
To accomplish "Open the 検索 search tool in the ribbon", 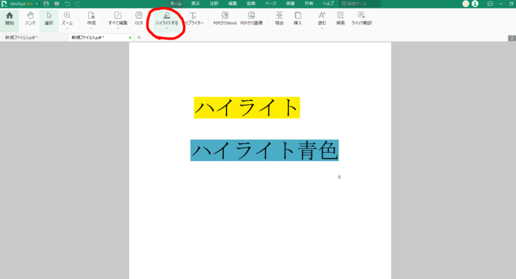I will click(341, 18).
